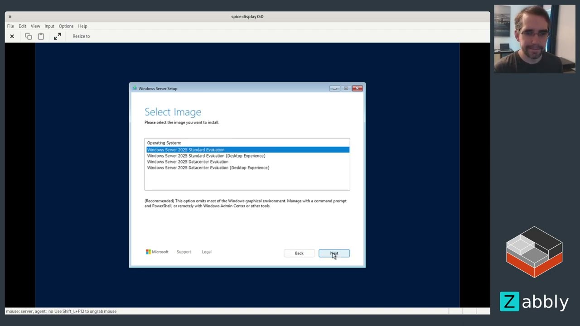This screenshot has width=580, height=326.
Task: Open the Edit menu
Action: [x=22, y=26]
